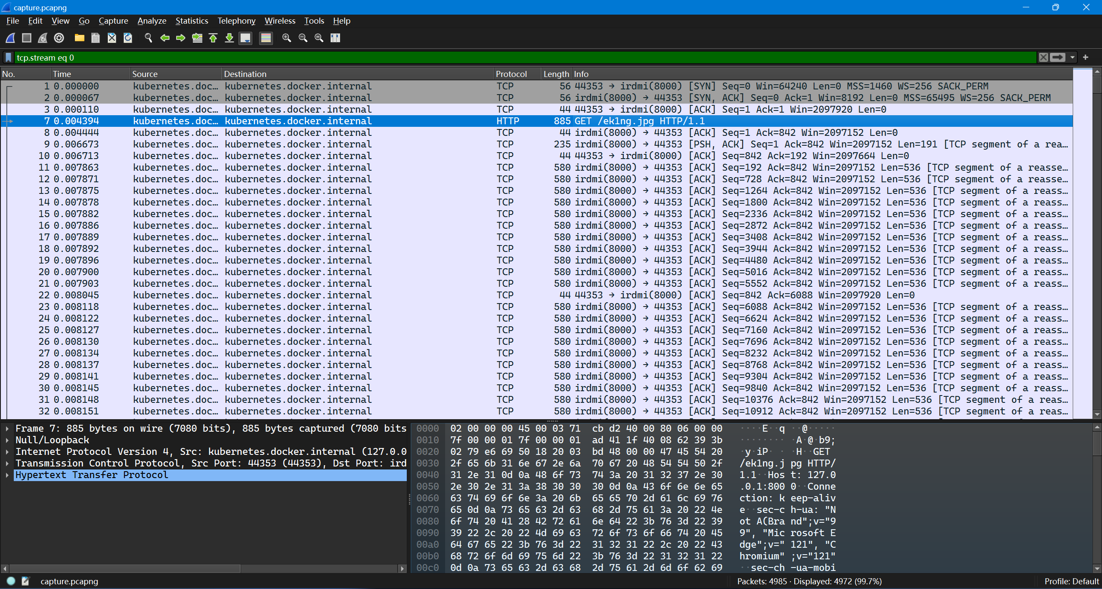
Task: Add a filter button with plus sign
Action: pyautogui.click(x=1086, y=58)
